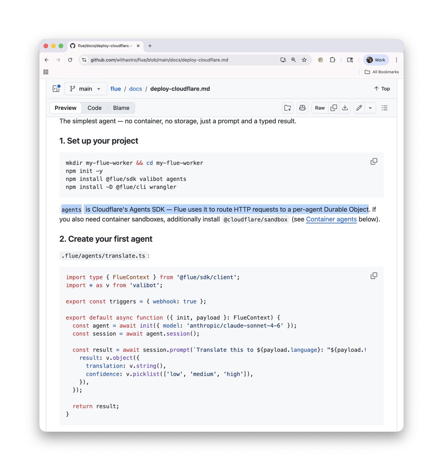
Task: Open main branch selector dropdown
Action: pyautogui.click(x=86, y=89)
